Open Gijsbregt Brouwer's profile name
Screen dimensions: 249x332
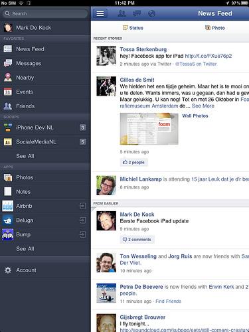[143, 317]
